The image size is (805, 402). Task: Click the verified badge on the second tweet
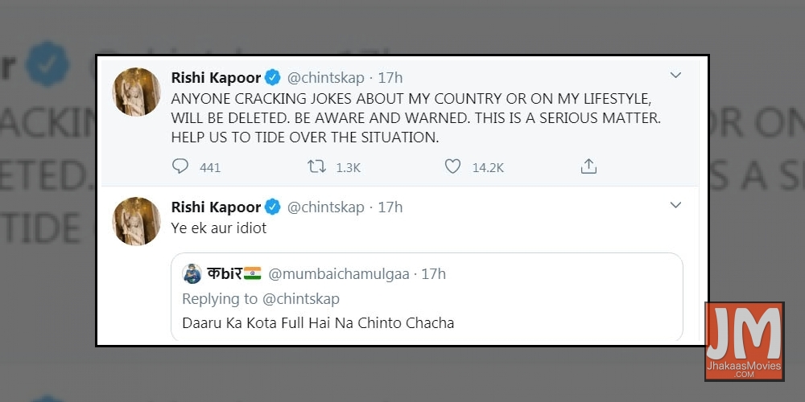point(273,207)
